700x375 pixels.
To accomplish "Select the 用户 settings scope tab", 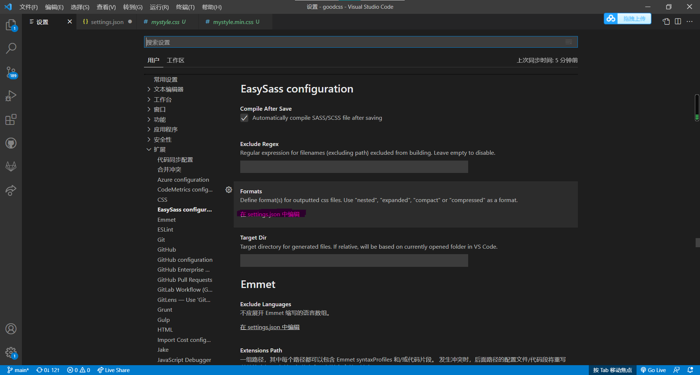I will [x=153, y=60].
